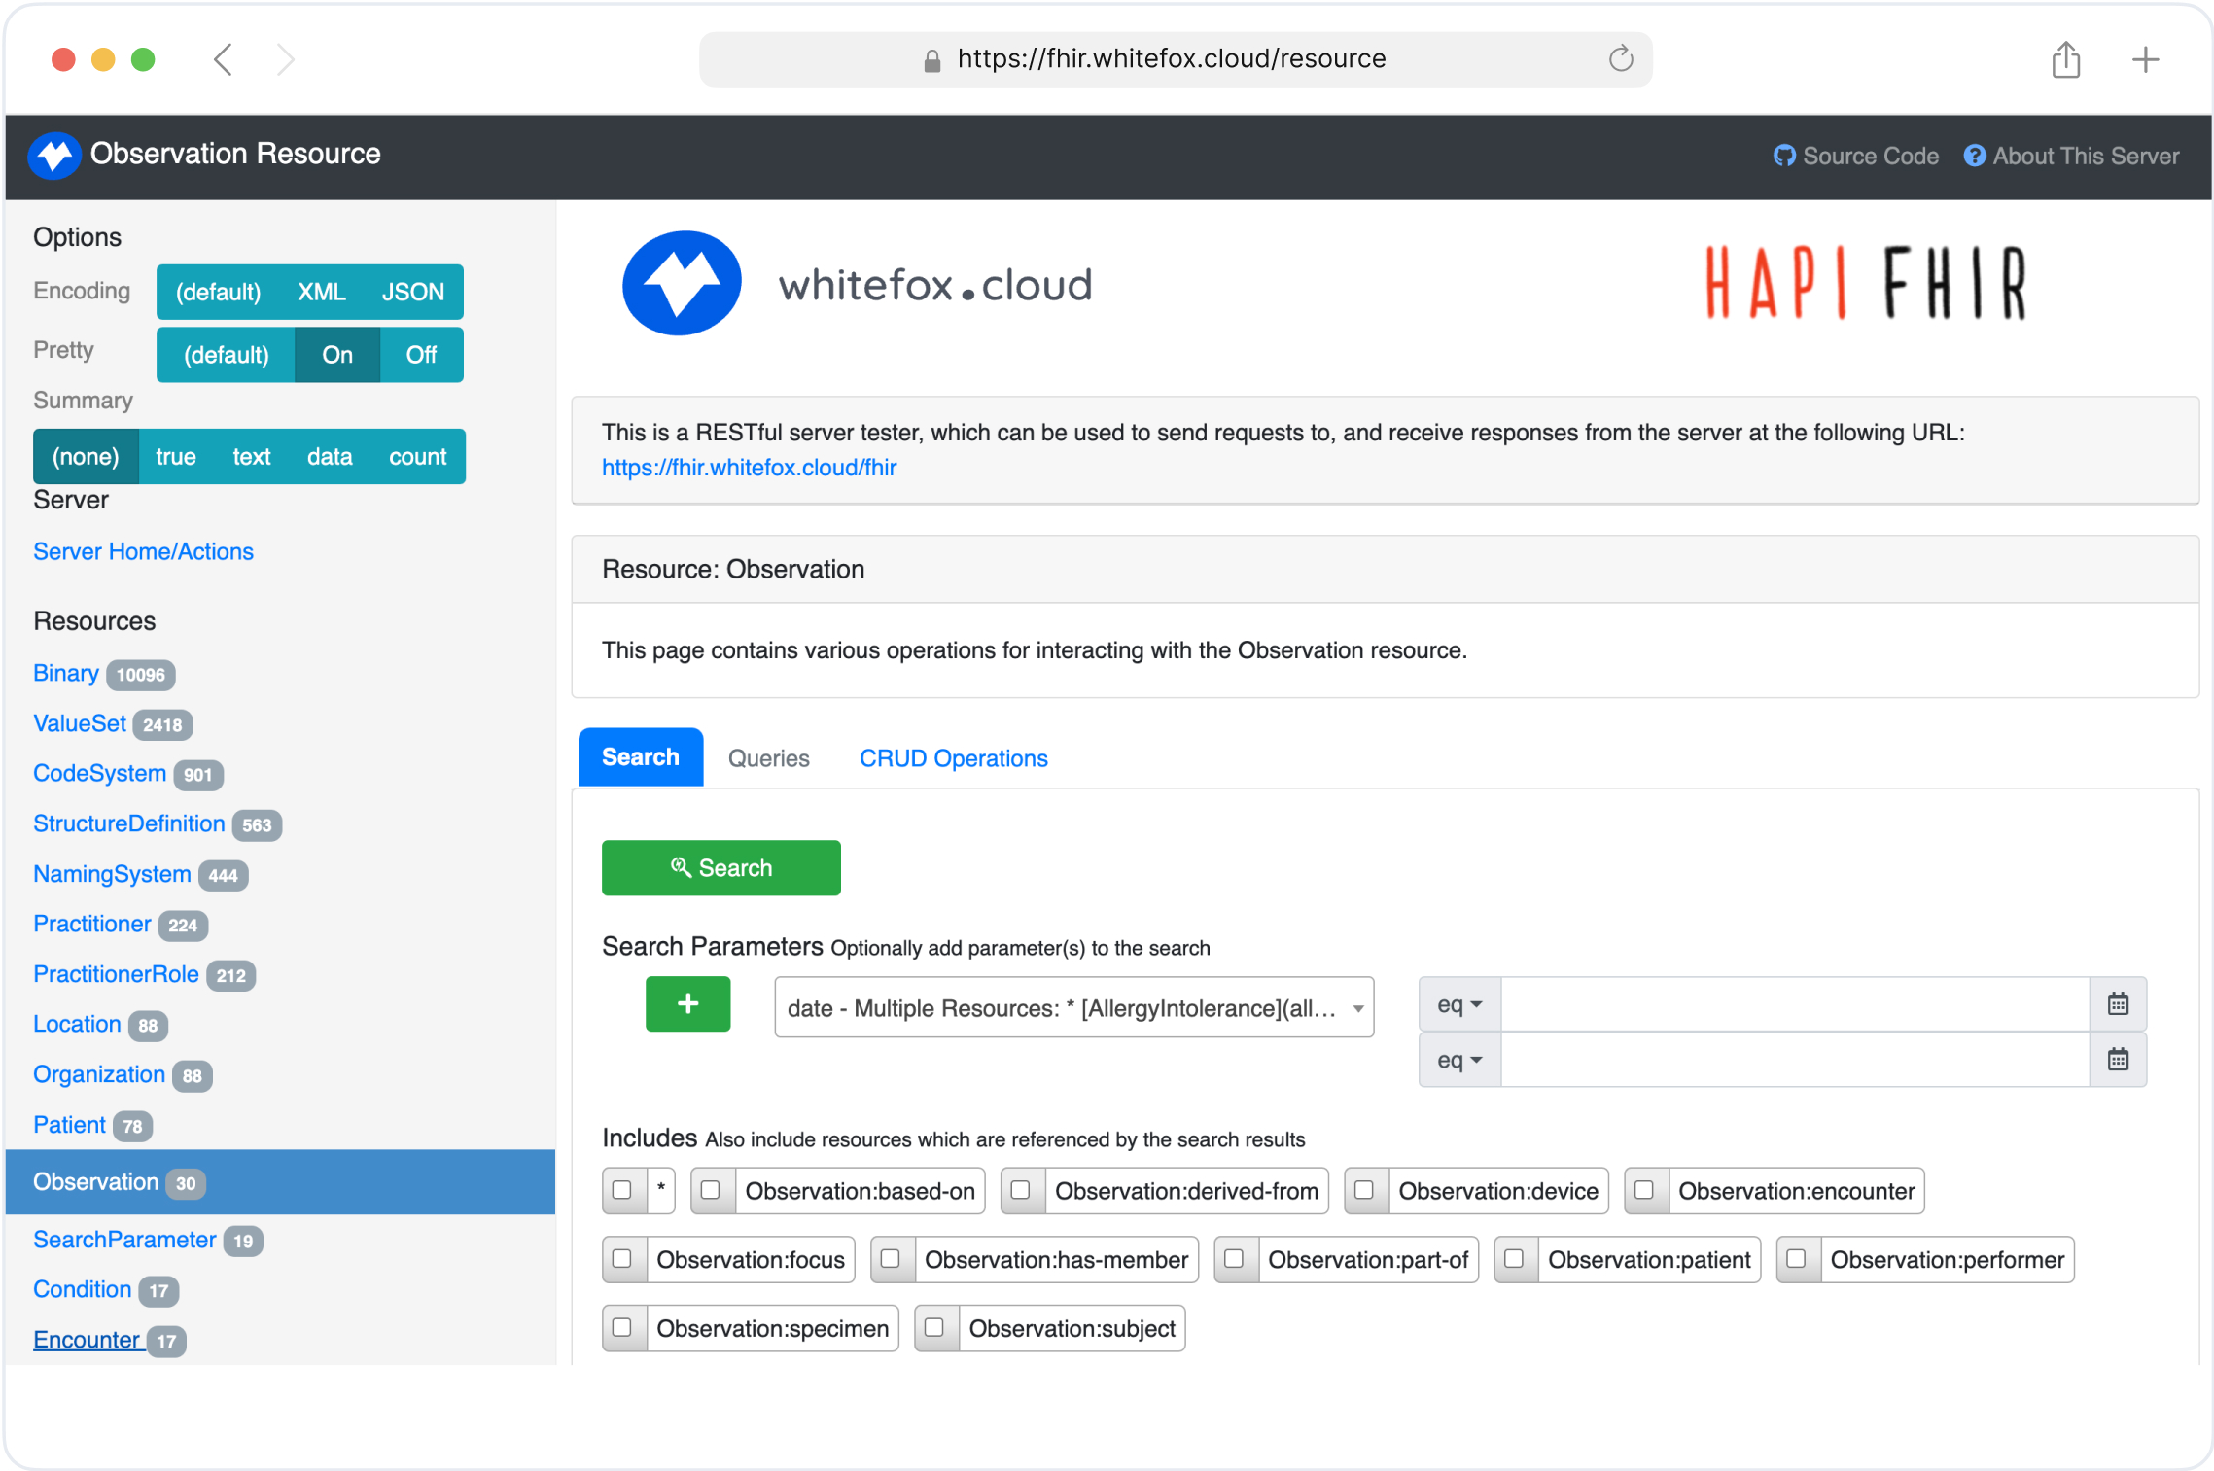The image size is (2214, 1471).
Task: Check Observation:encounter include
Action: click(x=1644, y=1190)
